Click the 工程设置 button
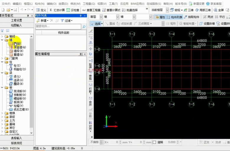The height and width of the screenshot is (151, 230). tap(17, 20)
